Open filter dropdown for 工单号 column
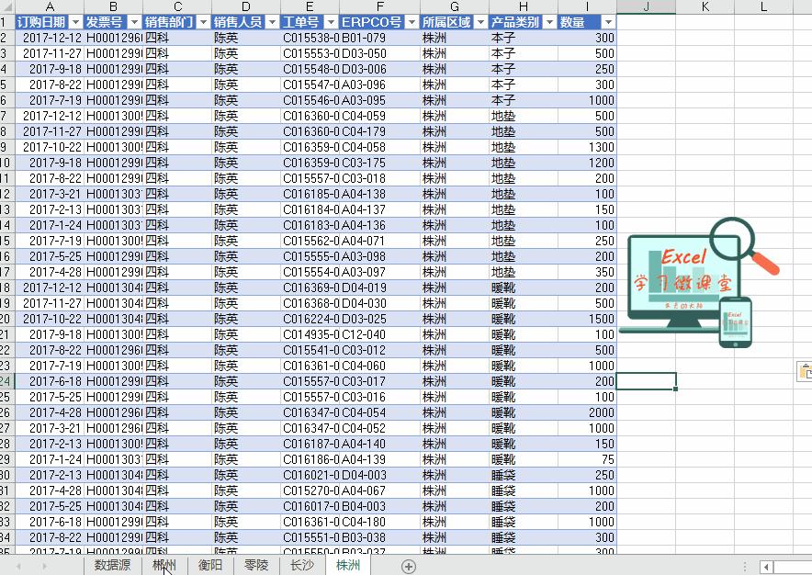812x575 pixels. point(332,22)
